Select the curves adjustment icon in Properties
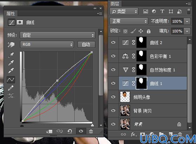This screenshot has width=196, height=144. click(12, 22)
